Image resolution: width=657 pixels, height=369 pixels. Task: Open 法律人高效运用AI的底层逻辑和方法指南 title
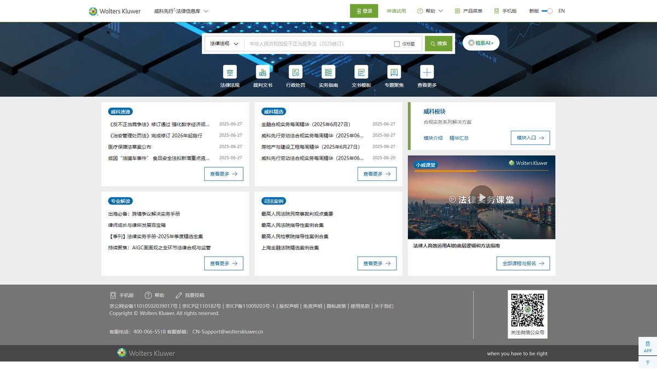tap(457, 246)
